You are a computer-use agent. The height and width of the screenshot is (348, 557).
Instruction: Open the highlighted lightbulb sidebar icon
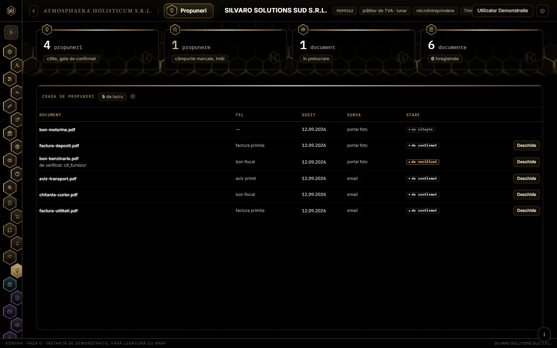17,271
